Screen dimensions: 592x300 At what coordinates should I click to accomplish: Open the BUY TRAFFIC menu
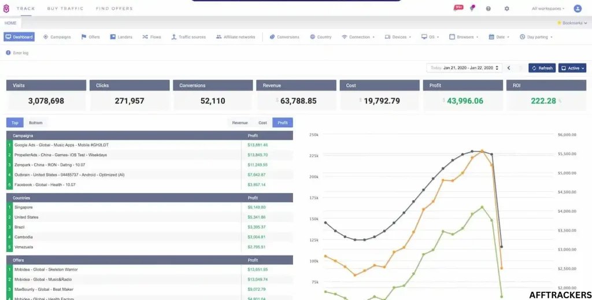(x=65, y=8)
